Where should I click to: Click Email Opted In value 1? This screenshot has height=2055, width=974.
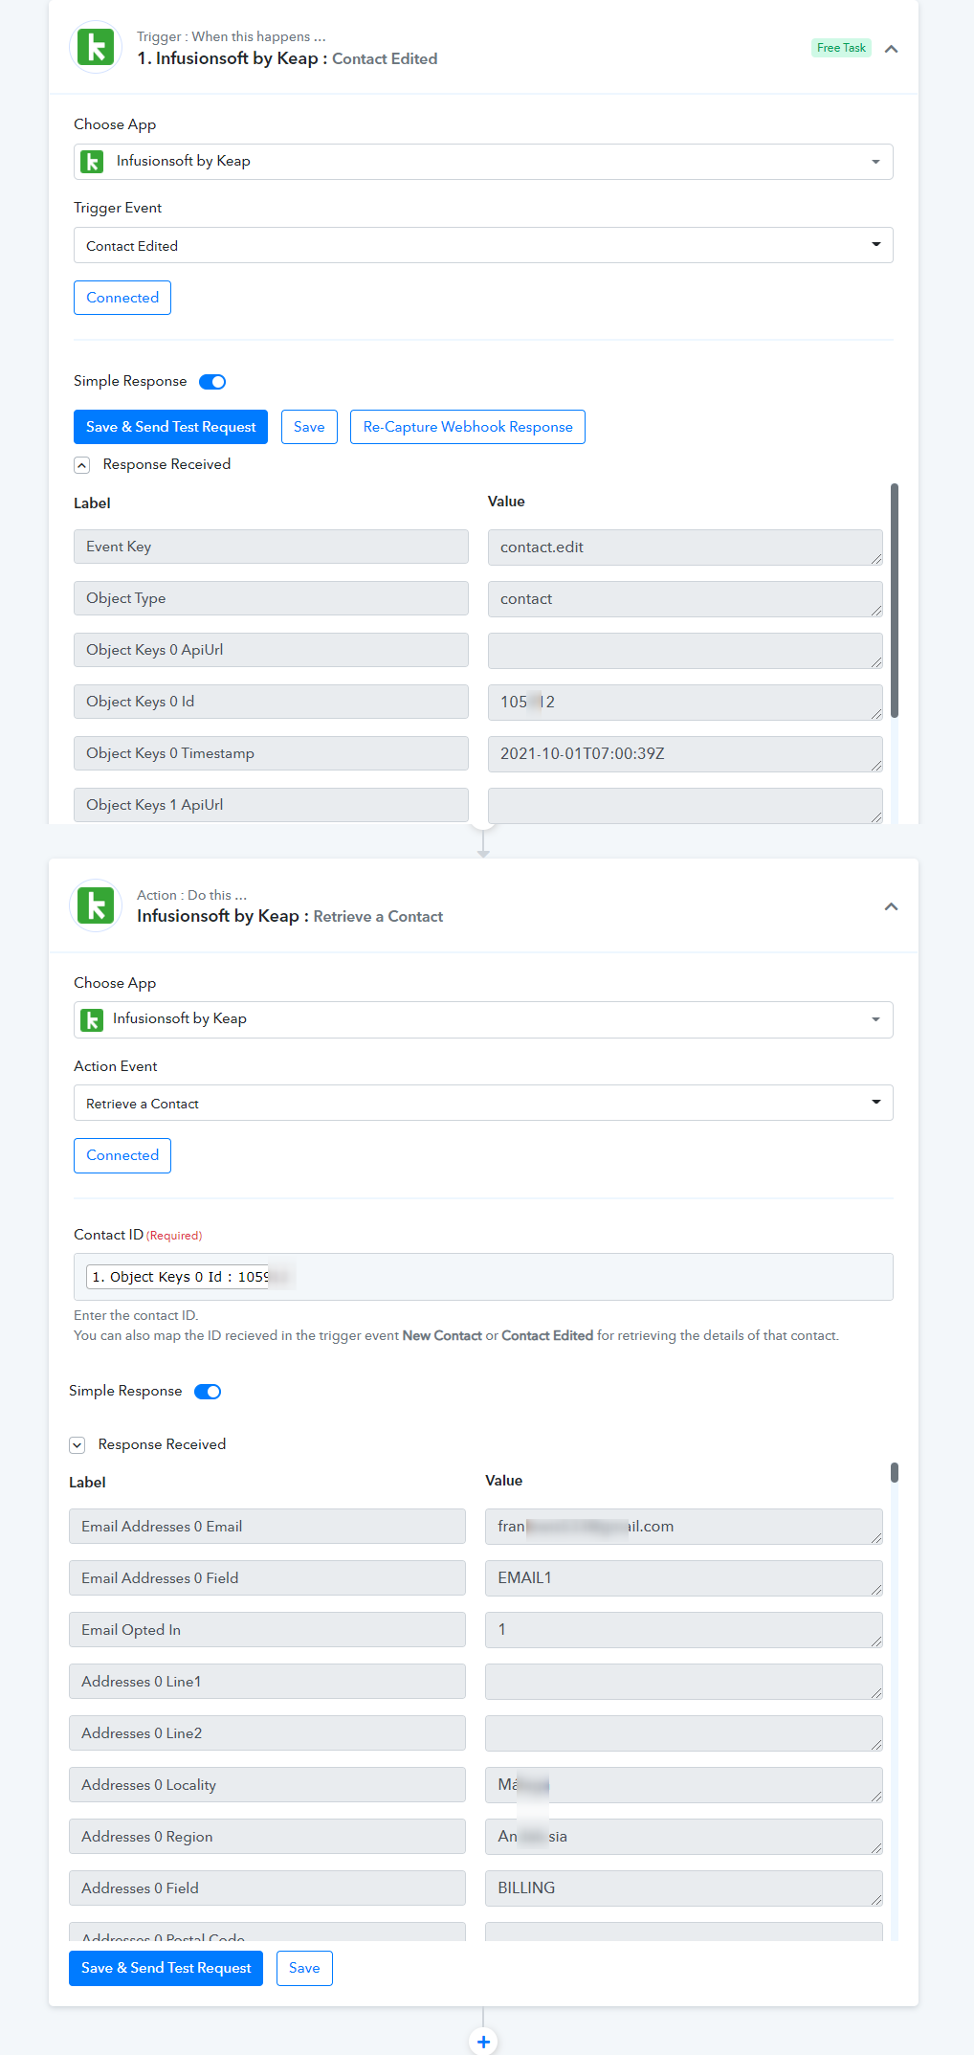(683, 1630)
